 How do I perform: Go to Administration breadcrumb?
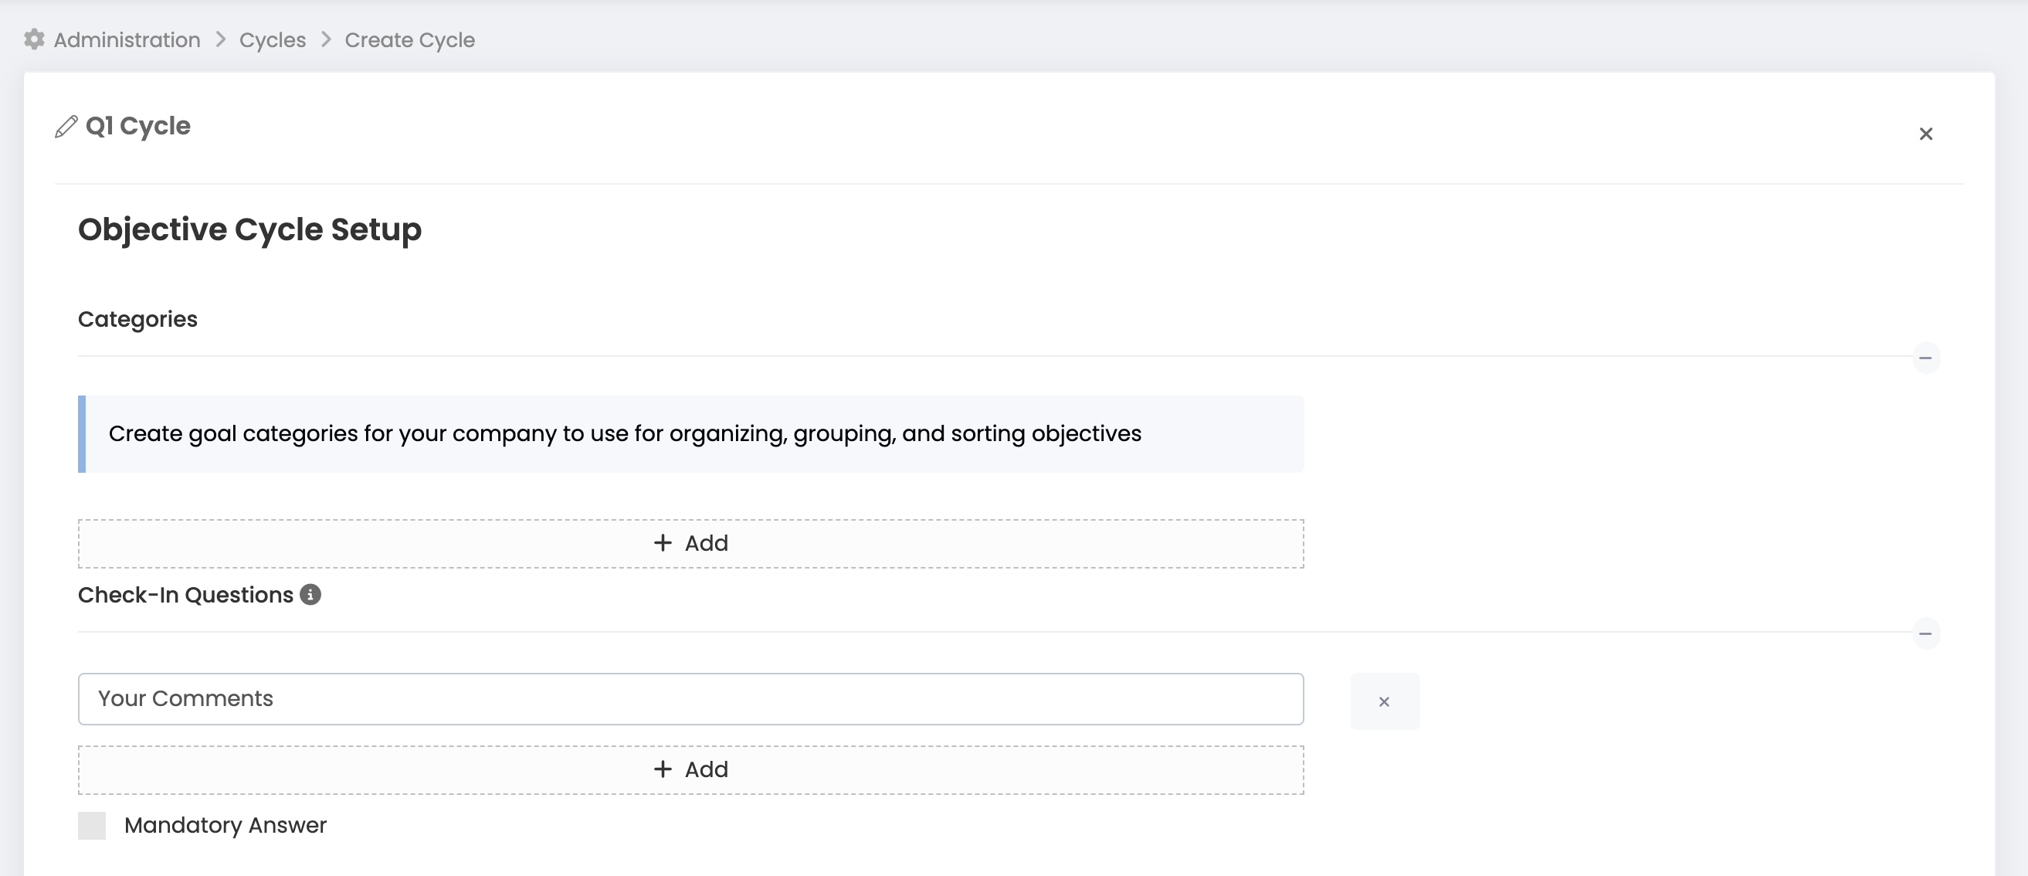127,39
